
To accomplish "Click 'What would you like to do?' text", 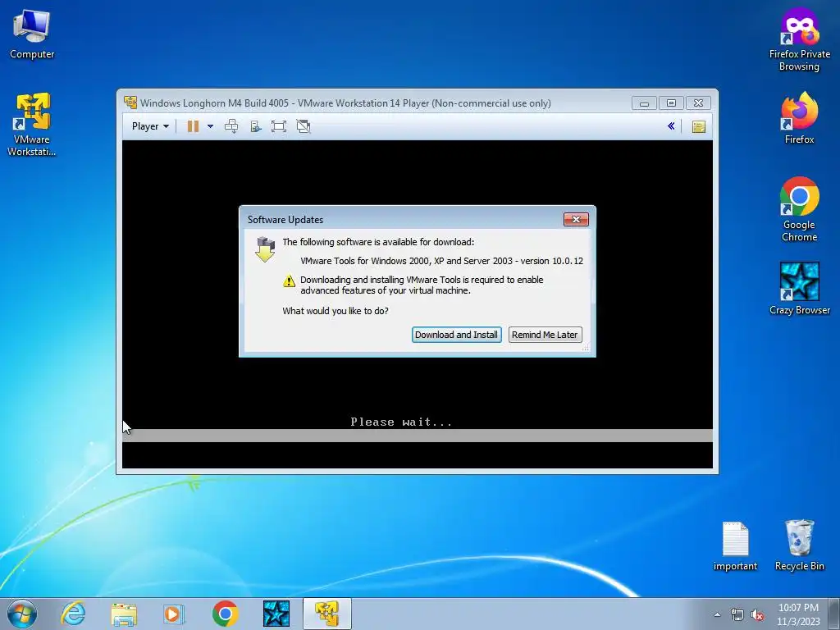I will coord(336,311).
